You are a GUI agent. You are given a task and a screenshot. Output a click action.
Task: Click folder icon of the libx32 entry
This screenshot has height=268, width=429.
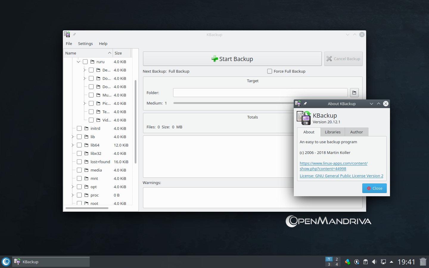[x=86, y=153]
